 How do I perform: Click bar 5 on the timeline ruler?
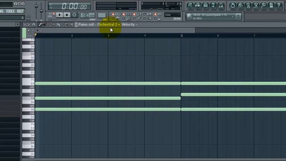pos(182,36)
